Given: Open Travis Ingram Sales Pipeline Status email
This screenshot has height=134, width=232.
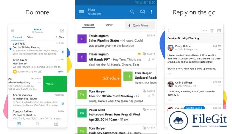Looking at the screenshot, I should pyautogui.click(x=116, y=41).
